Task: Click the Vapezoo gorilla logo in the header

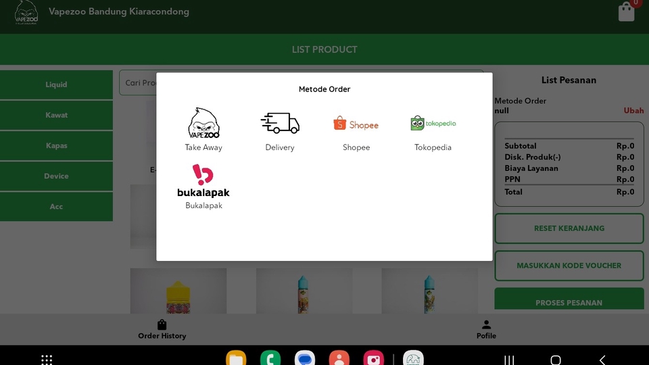Action: [26, 12]
